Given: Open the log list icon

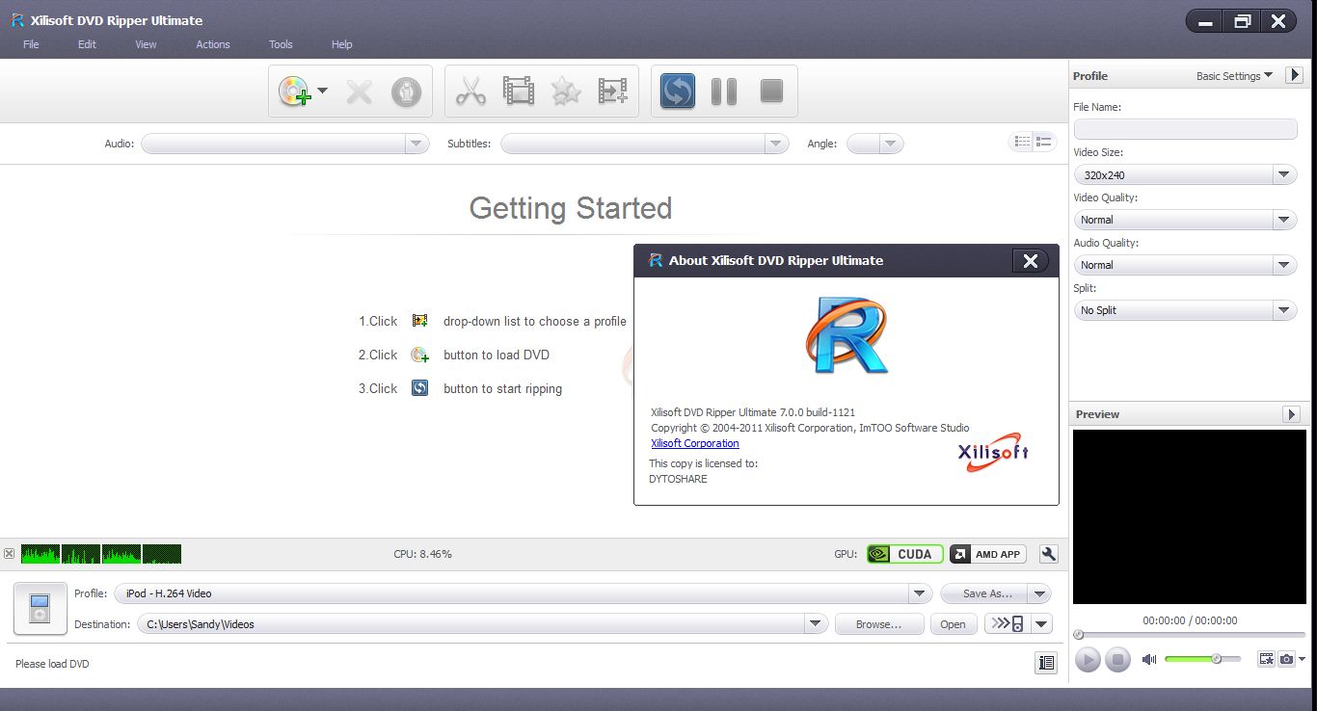Looking at the screenshot, I should 1045,663.
